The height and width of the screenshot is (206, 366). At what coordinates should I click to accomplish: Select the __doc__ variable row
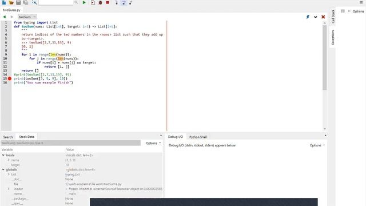81,179
